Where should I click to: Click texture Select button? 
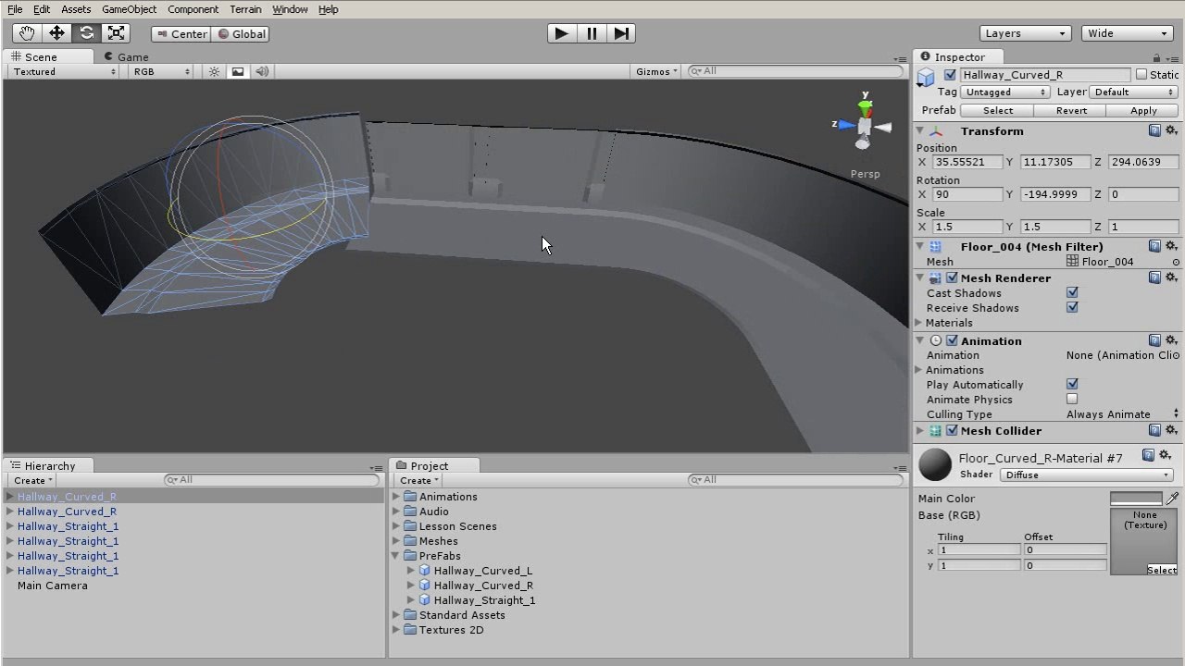(x=1162, y=570)
